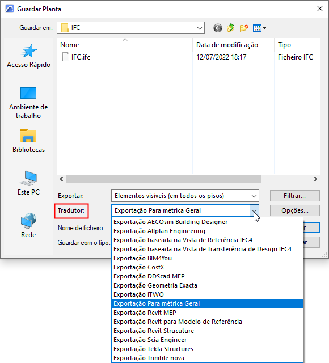The height and width of the screenshot is (363, 329).
Task: Pick Exportação CostX translator
Action: click(x=207, y=267)
